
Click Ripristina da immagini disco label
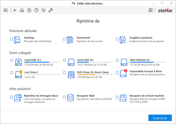(x=41, y=95)
